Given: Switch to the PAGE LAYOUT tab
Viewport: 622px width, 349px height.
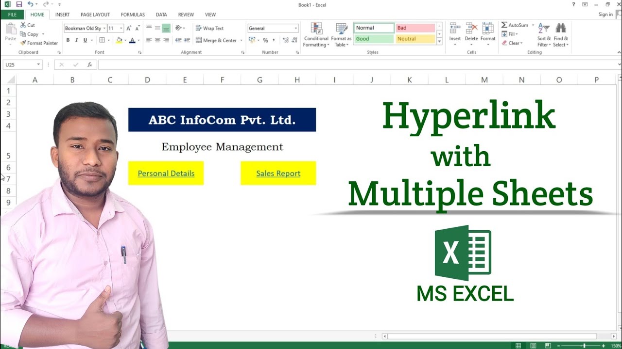Looking at the screenshot, I should [95, 15].
